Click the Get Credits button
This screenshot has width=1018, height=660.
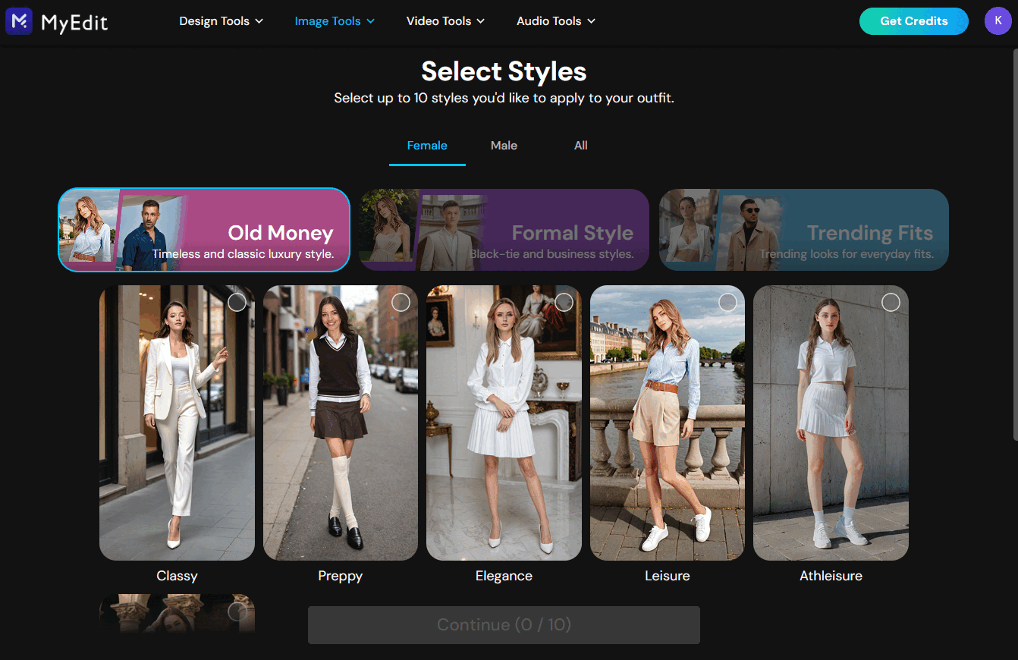tap(914, 21)
